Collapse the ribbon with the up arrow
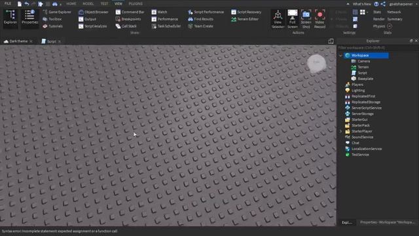Viewport: 419px width, 236px height. (x=348, y=4)
